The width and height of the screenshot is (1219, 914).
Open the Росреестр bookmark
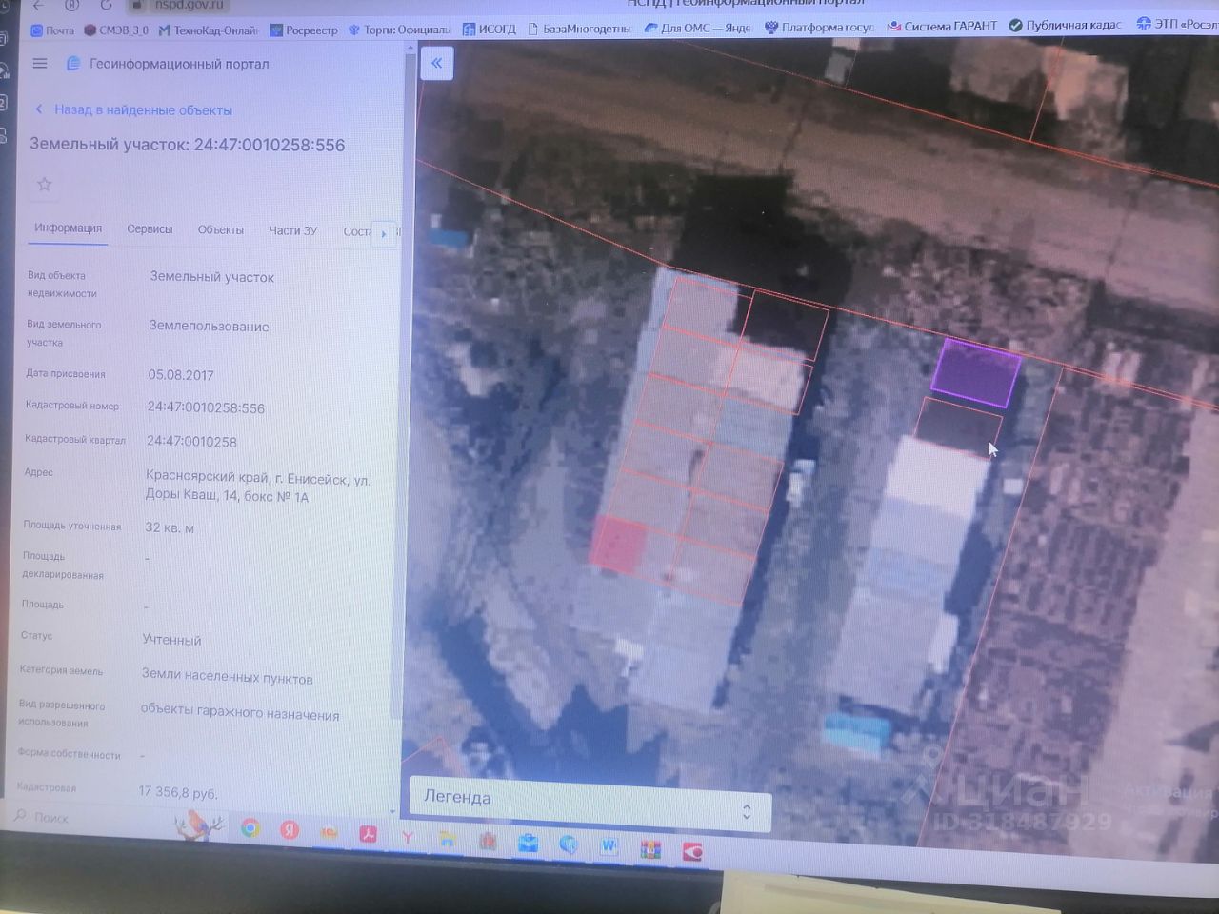tap(304, 30)
